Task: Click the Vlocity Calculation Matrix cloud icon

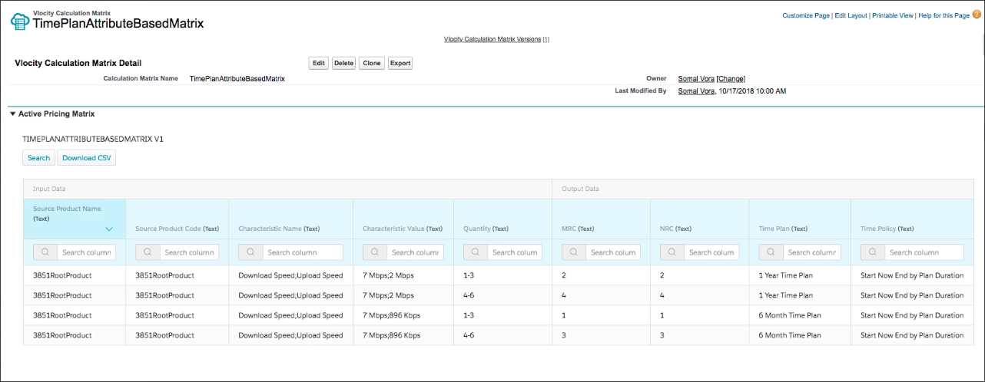Action: [x=20, y=21]
